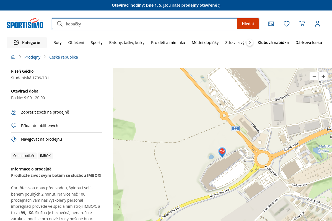
Task: Open the Sporty menu item
Action: (97, 43)
